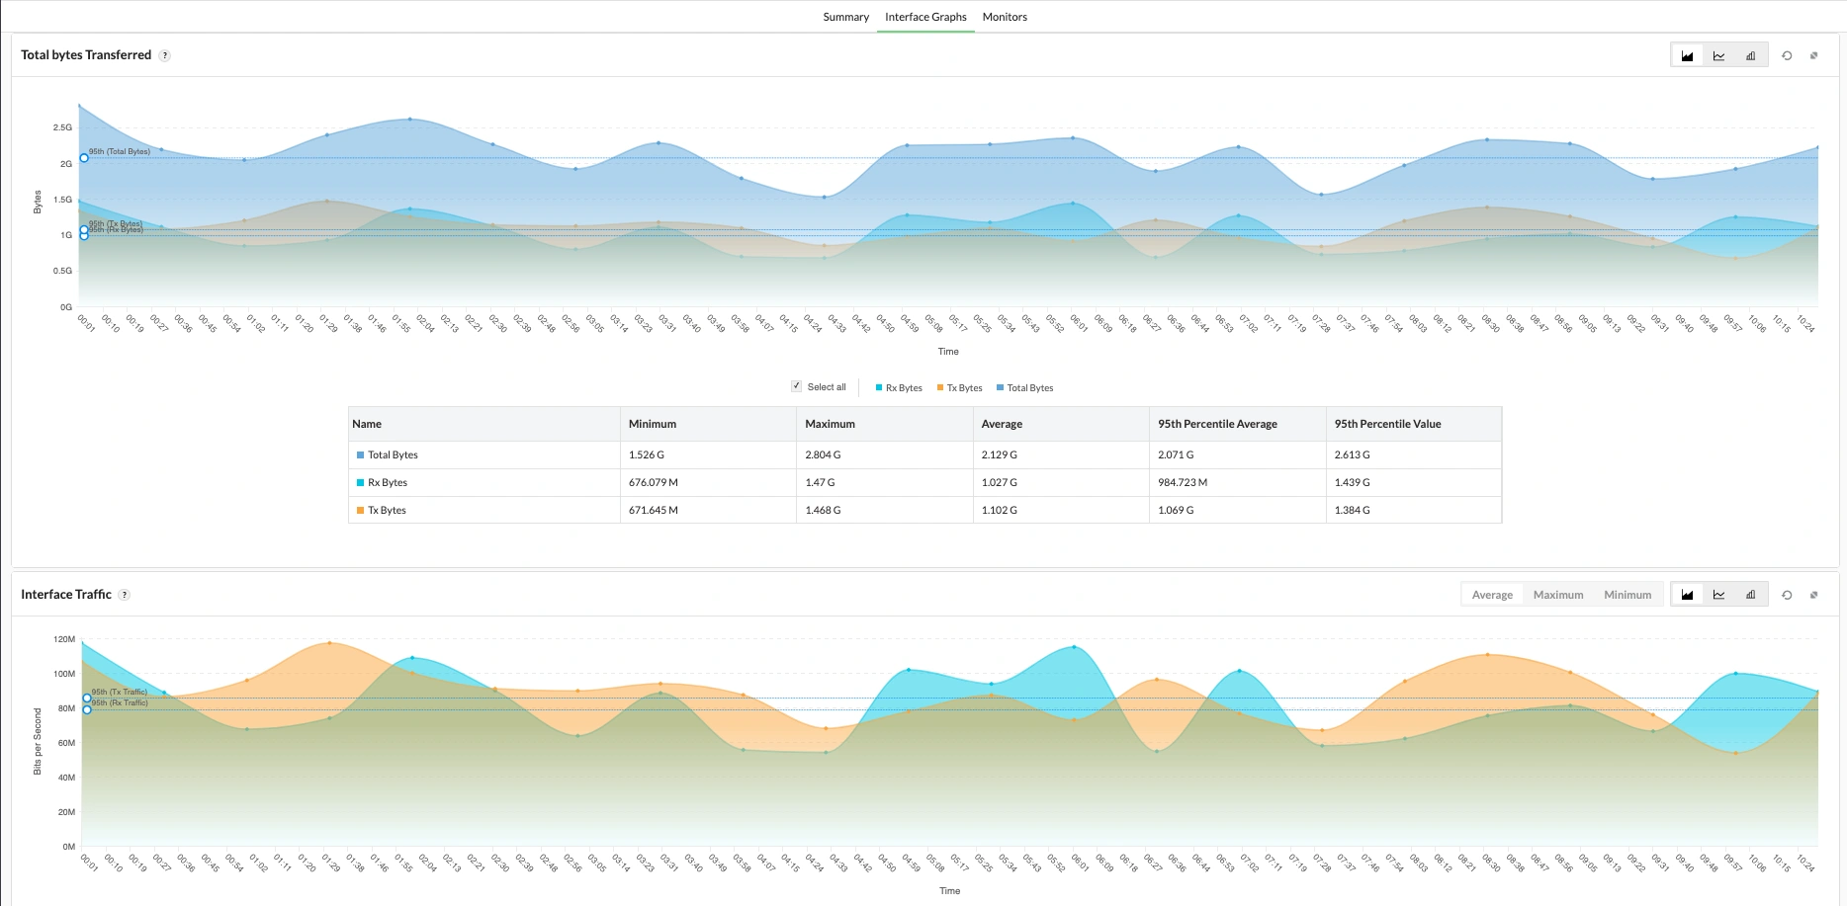Switch Total bytes Transferred to line chart view

tap(1718, 55)
